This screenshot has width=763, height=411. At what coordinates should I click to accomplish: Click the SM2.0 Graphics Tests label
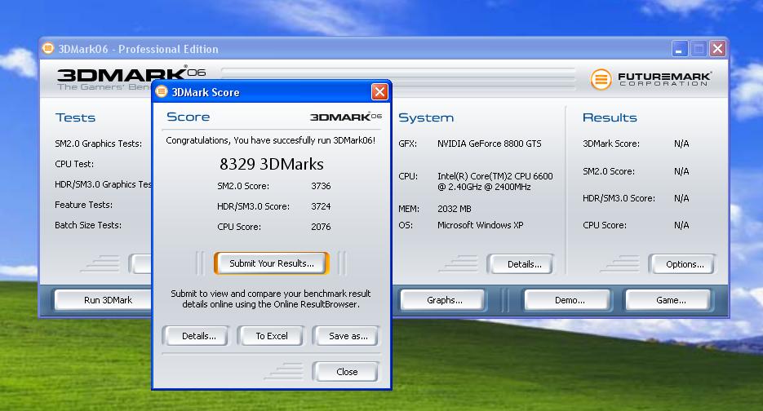[98, 144]
